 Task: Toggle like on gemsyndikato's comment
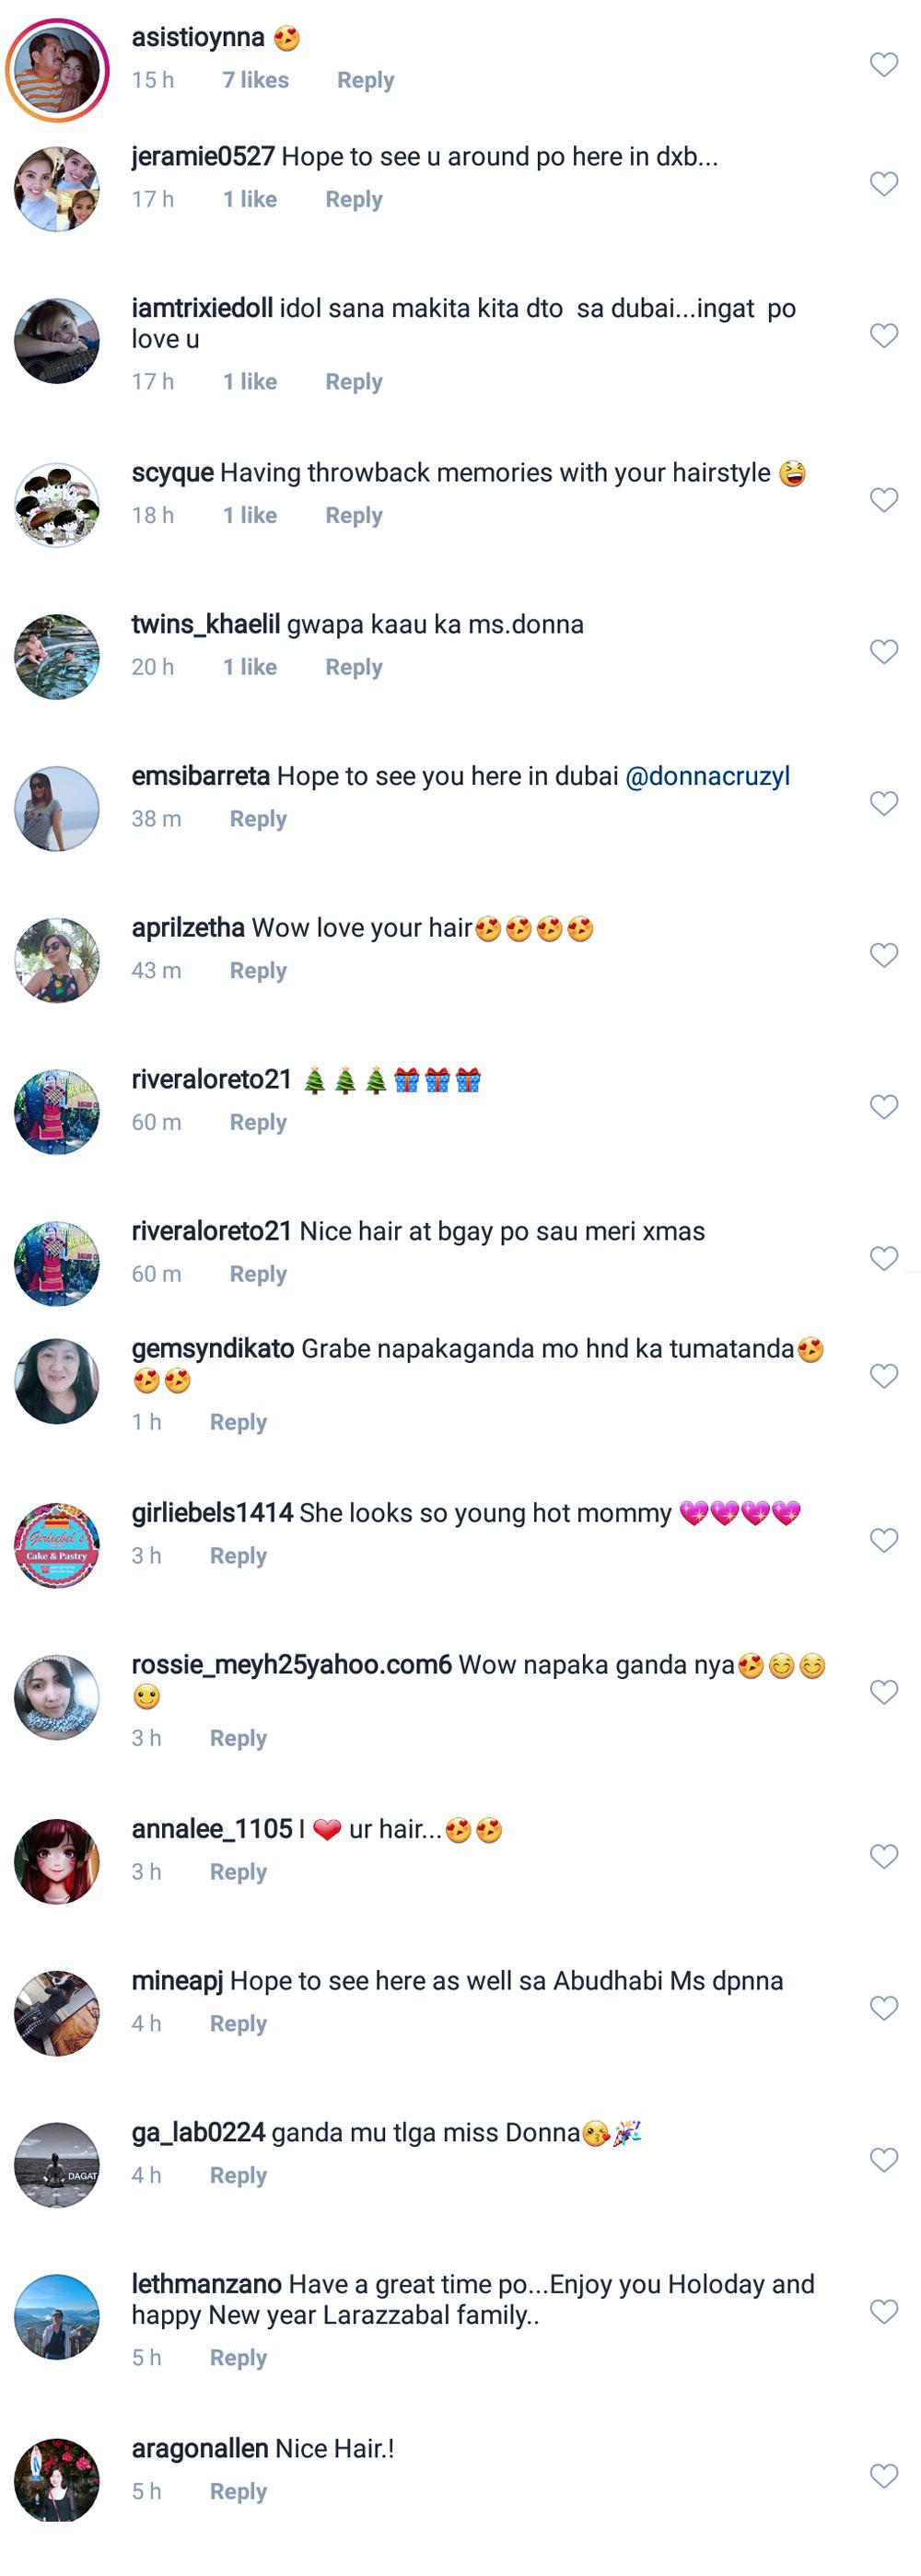tap(883, 1377)
